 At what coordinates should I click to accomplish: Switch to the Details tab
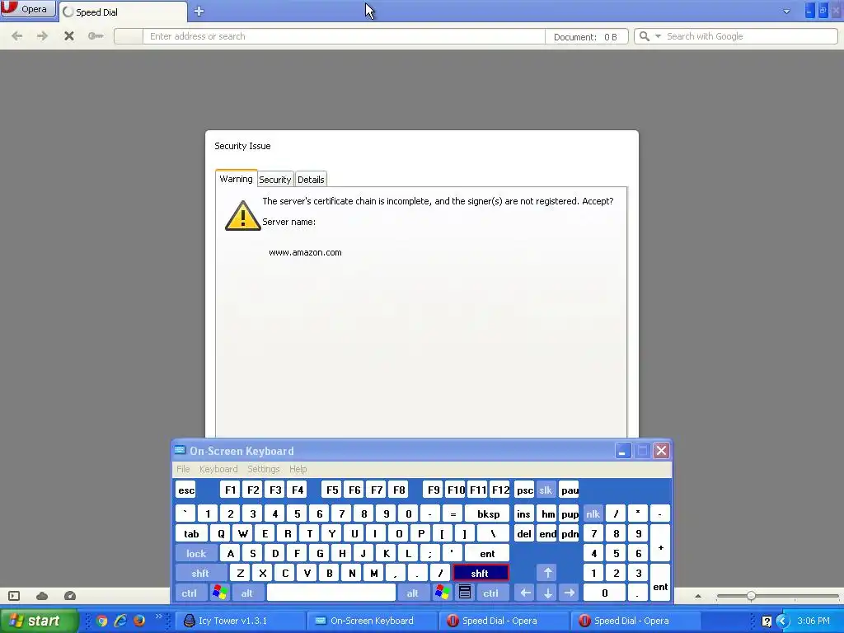311,179
